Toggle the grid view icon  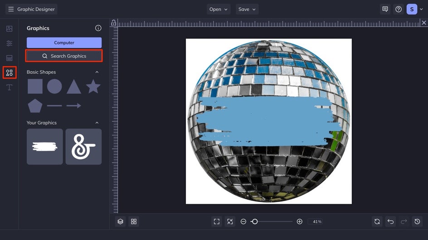[134, 221]
